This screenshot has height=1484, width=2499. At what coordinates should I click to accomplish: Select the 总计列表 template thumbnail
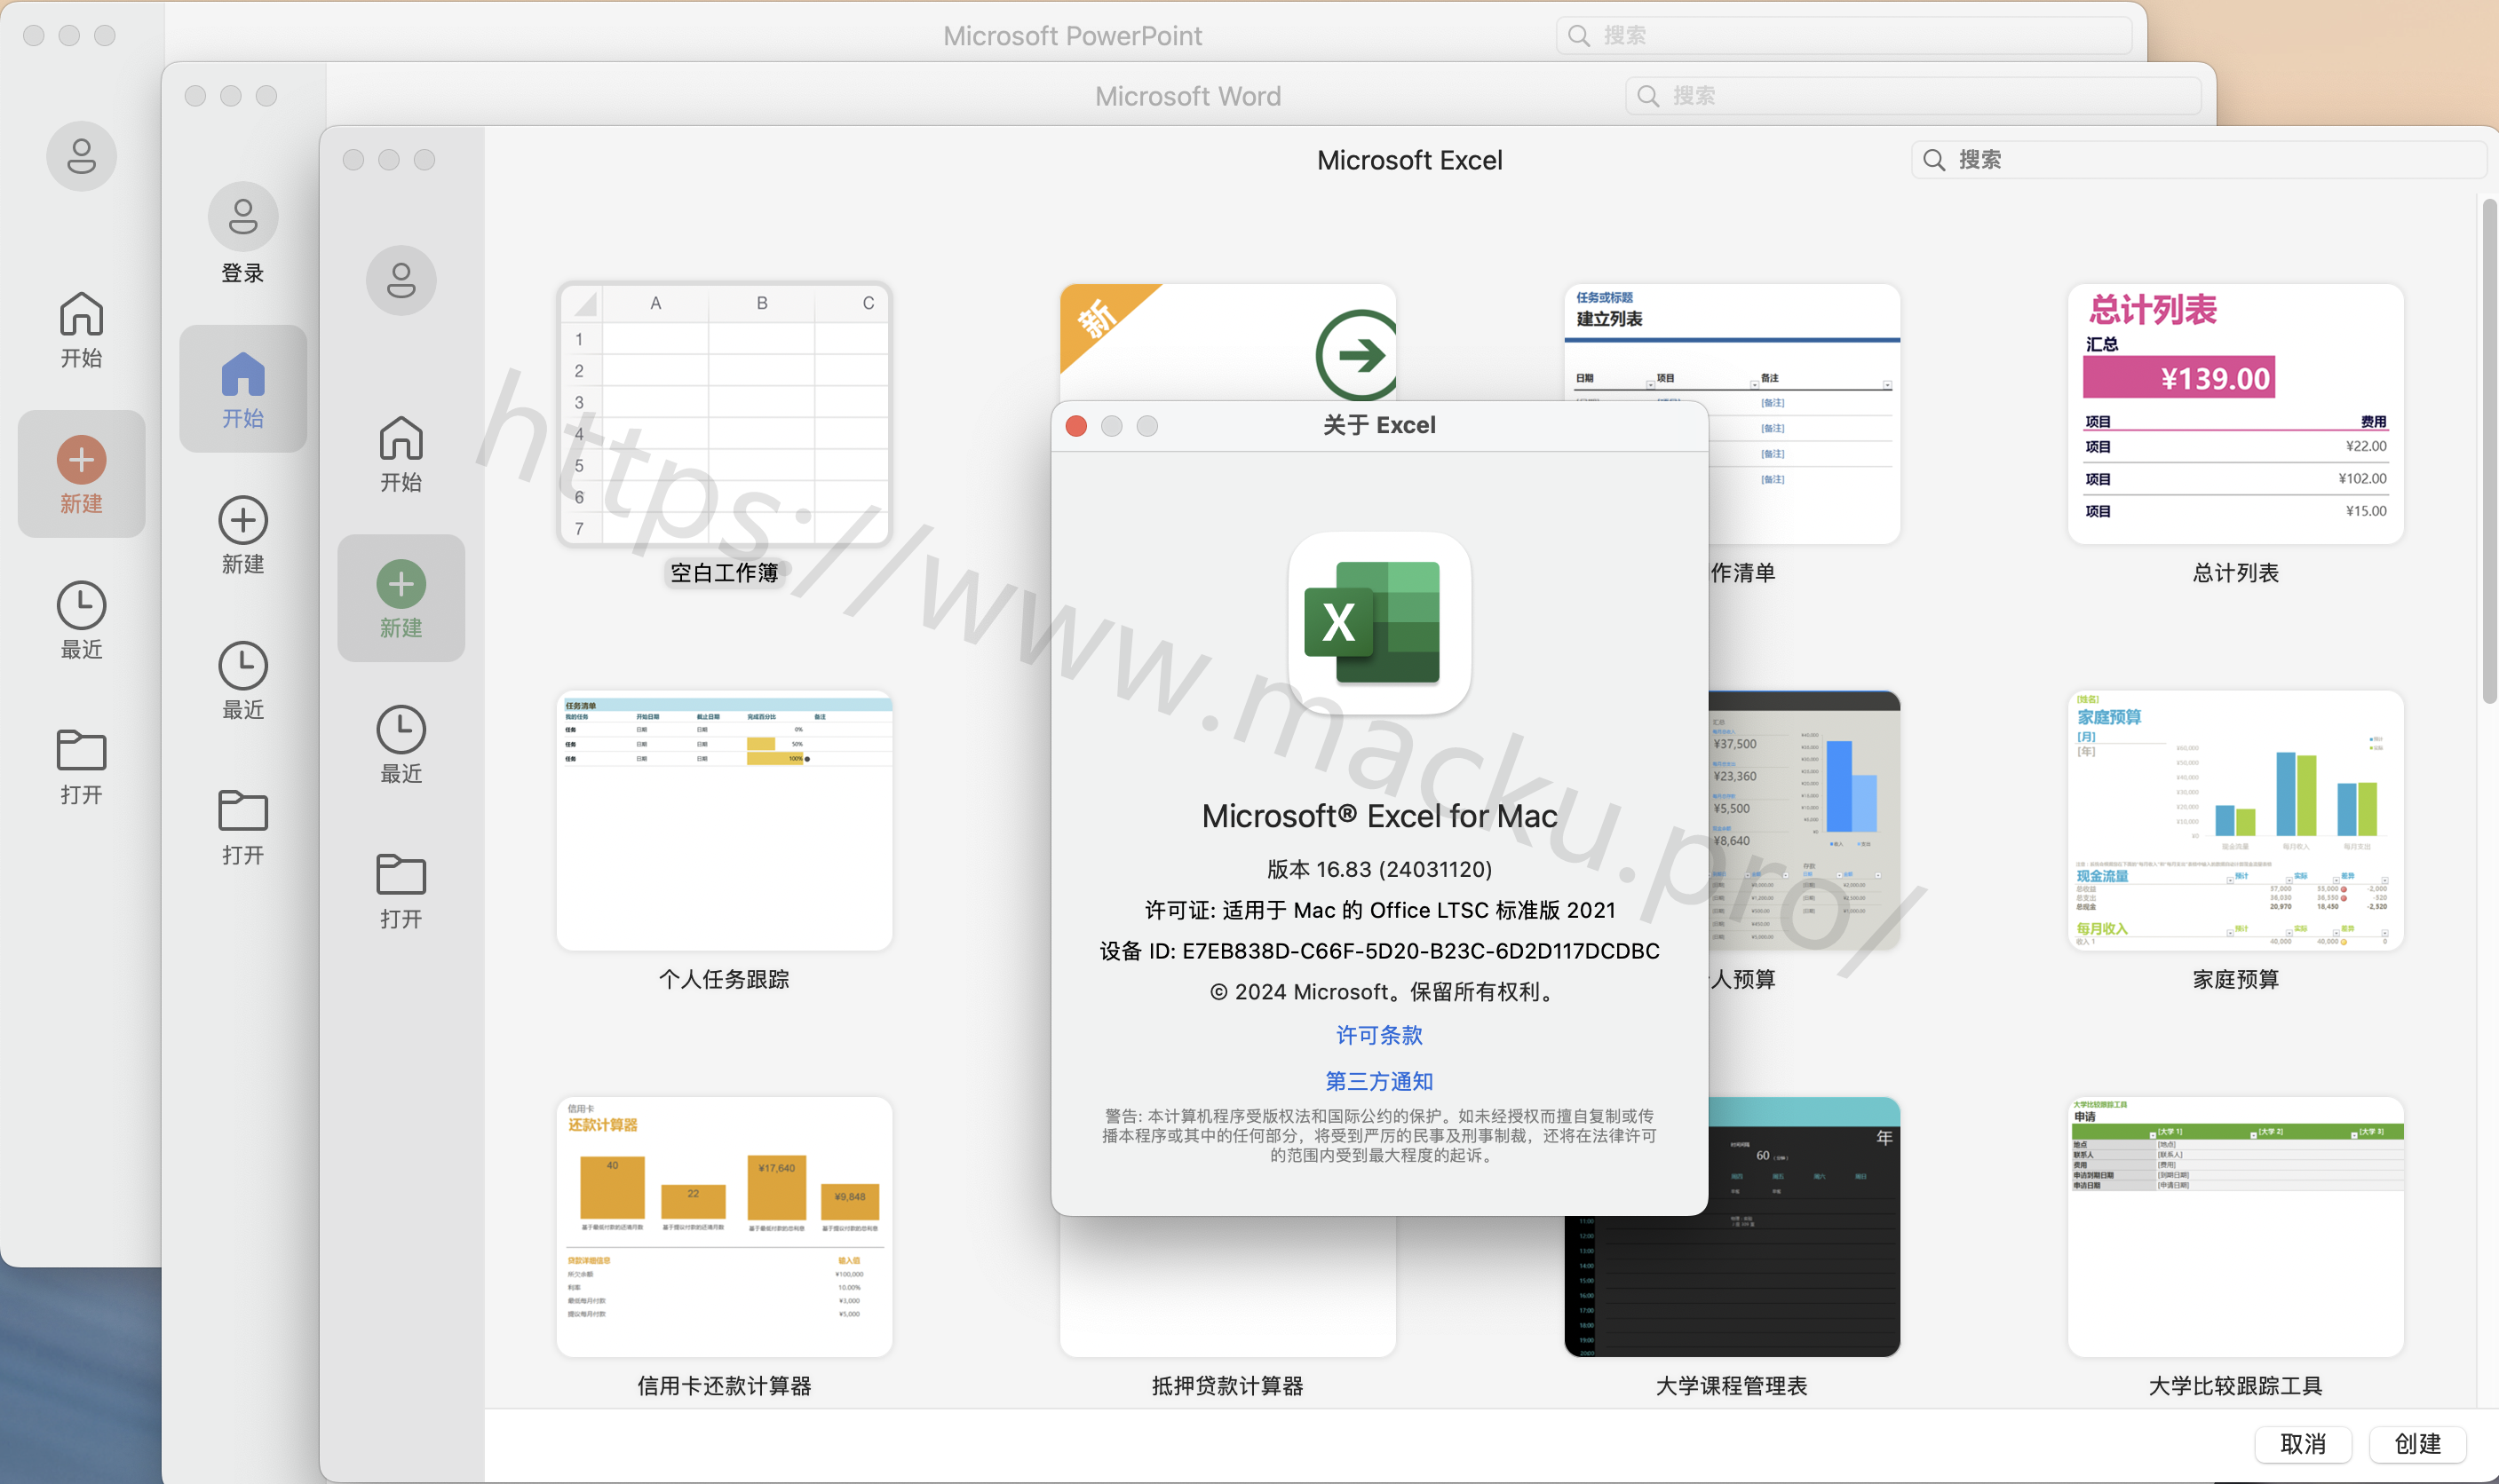click(x=2236, y=414)
